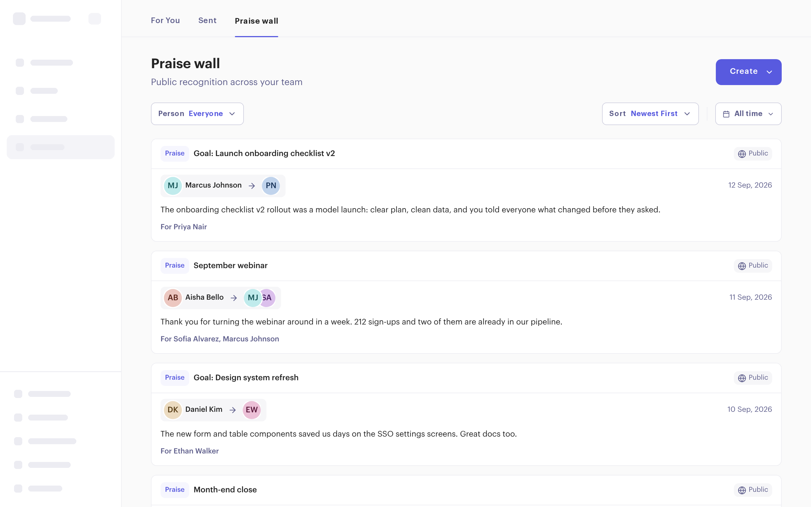Image resolution: width=811 pixels, height=507 pixels.
Task: Click the AB avatar beside Aisha Bello
Action: click(173, 297)
